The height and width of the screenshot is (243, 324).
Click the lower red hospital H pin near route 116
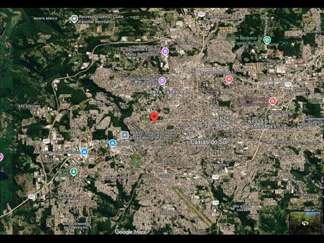(273, 101)
